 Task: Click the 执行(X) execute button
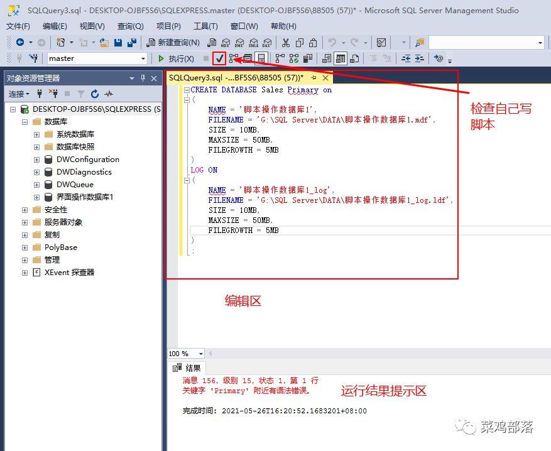point(176,58)
